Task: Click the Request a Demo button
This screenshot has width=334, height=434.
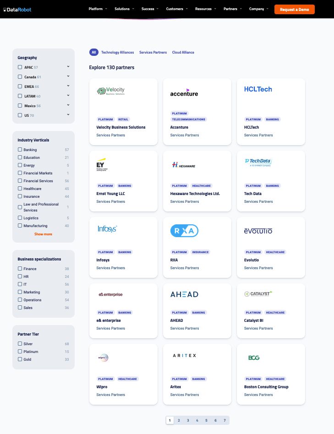Action: click(295, 10)
